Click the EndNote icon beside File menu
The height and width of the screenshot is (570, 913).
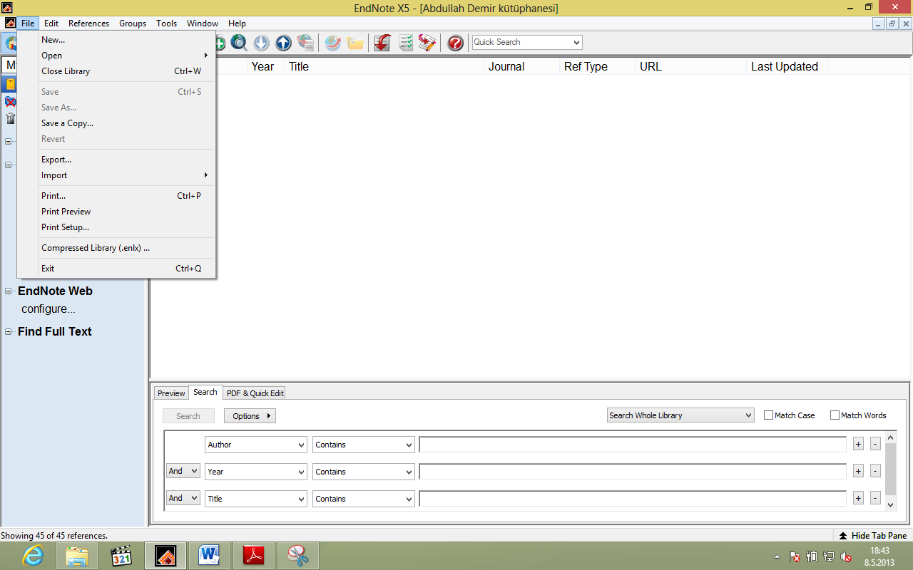[10, 24]
